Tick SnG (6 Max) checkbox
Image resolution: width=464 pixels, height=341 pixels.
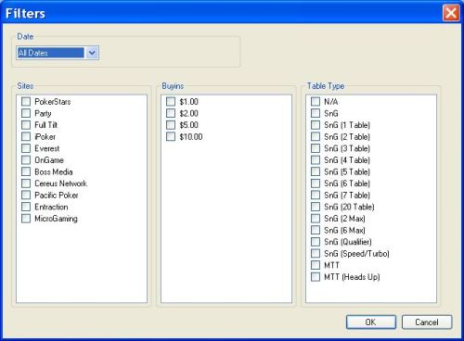[316, 230]
